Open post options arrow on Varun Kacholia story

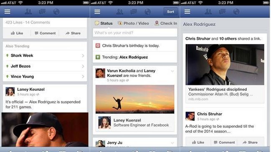click(x=172, y=71)
